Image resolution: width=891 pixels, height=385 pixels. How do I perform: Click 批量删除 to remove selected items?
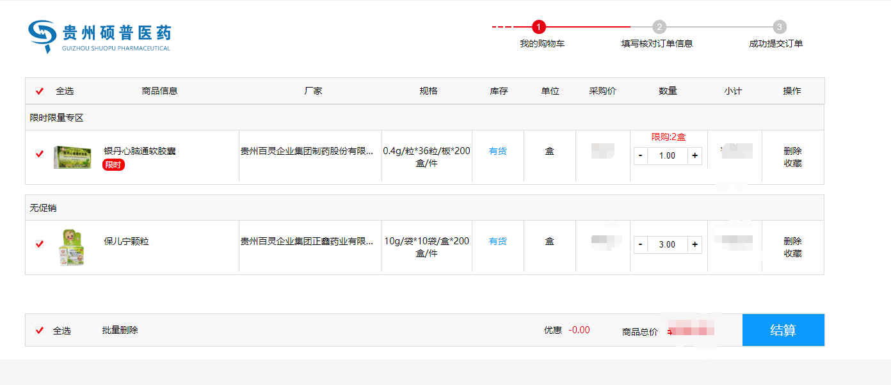(120, 330)
